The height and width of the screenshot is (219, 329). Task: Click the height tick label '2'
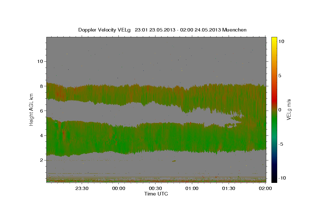click(x=41, y=160)
